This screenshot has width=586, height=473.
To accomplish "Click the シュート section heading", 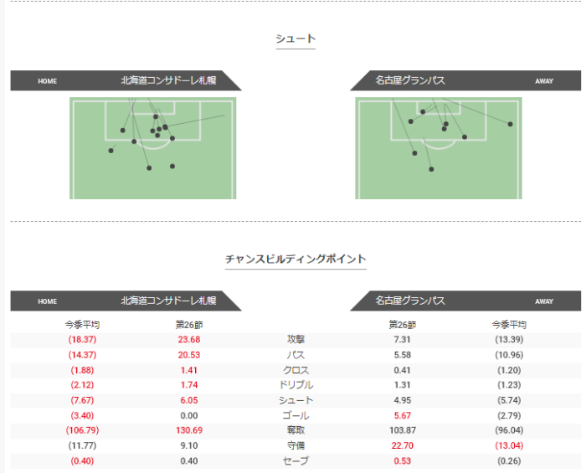I will tap(296, 39).
